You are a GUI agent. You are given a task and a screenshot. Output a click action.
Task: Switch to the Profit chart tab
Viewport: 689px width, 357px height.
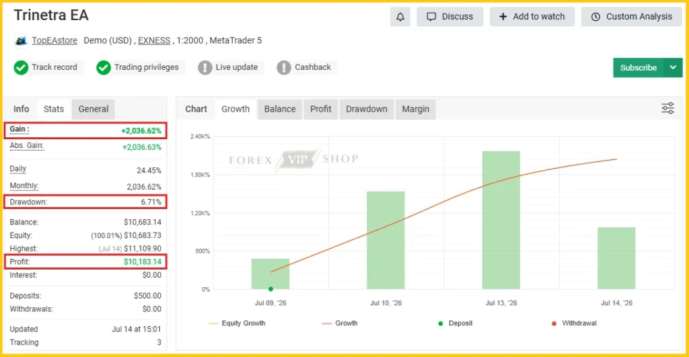pos(321,109)
